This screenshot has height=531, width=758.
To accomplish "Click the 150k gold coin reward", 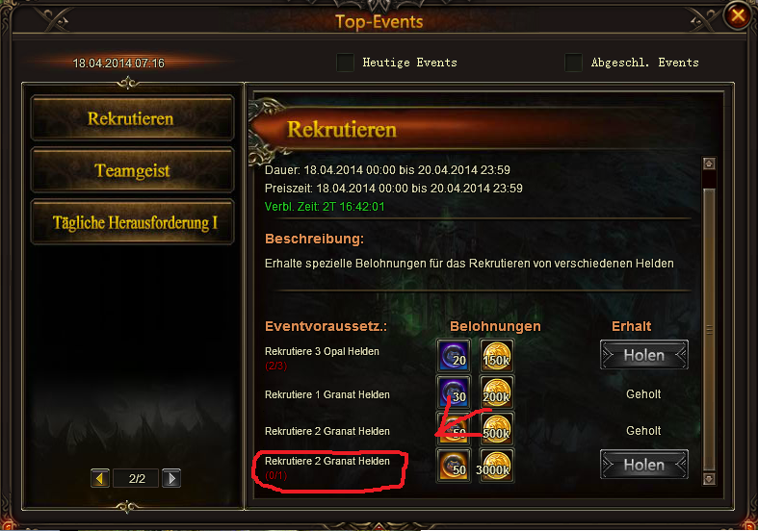I will point(496,355).
